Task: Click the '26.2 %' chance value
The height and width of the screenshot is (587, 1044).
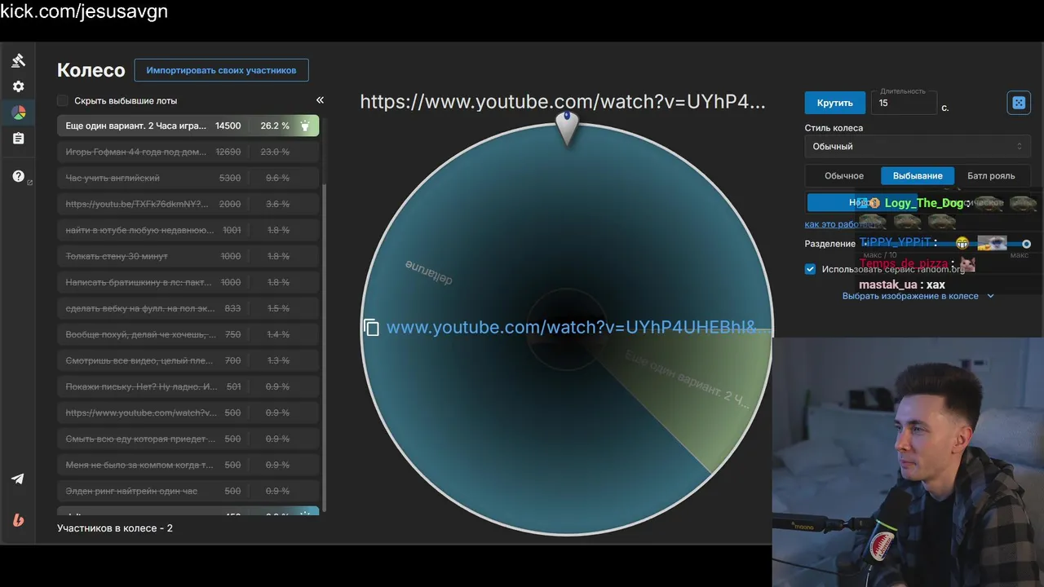Action: (x=275, y=126)
